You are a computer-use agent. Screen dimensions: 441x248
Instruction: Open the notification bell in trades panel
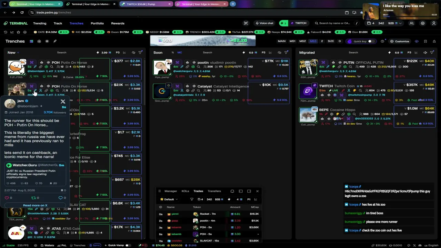232,191
